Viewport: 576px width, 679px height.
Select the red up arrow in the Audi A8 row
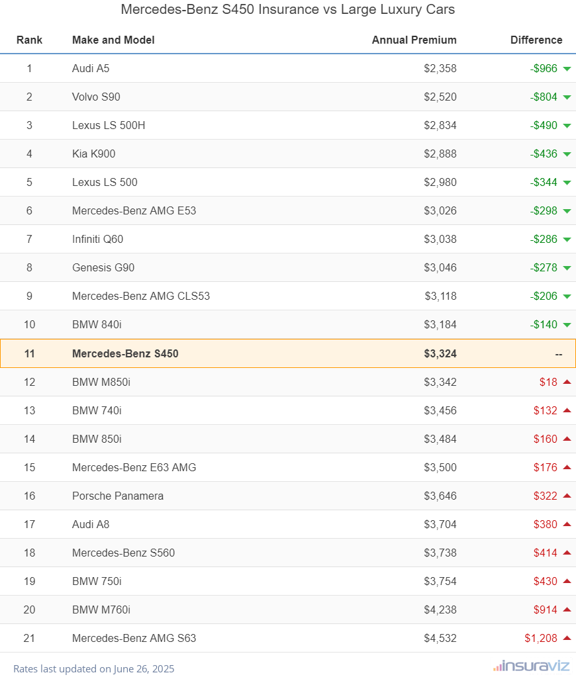pyautogui.click(x=567, y=524)
